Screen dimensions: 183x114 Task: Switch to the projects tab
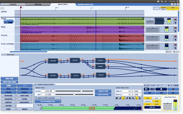13,5
